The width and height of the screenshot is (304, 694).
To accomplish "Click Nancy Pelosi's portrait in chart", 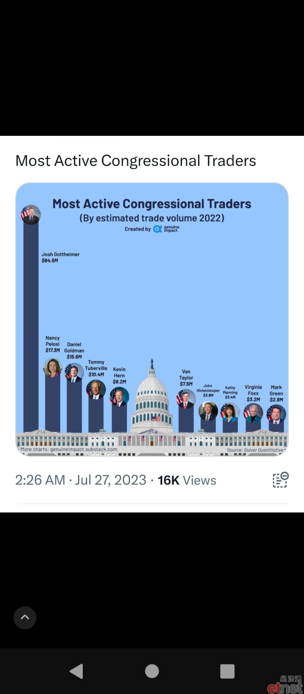I will pos(53,368).
